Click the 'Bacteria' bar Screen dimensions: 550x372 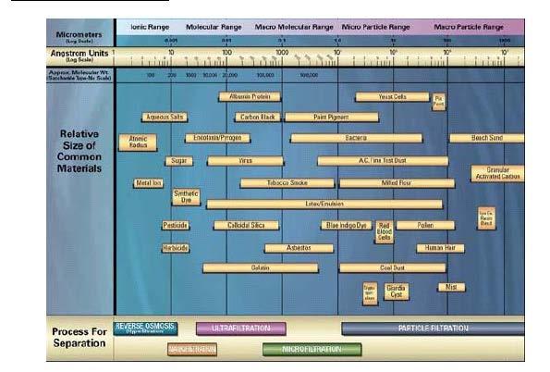coord(356,138)
